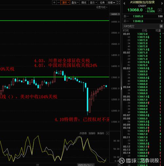Select the 05:13 trade row
The height and width of the screenshot is (166, 164).
click(142, 150)
